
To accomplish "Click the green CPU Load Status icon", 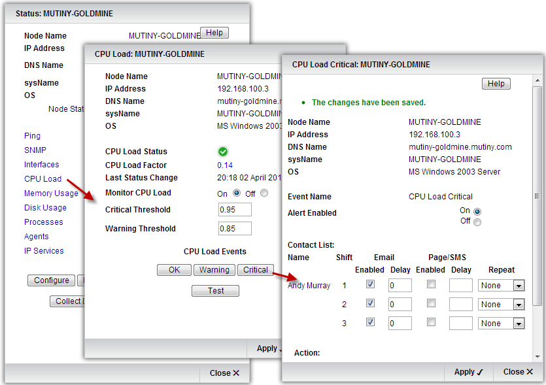I will tap(223, 152).
